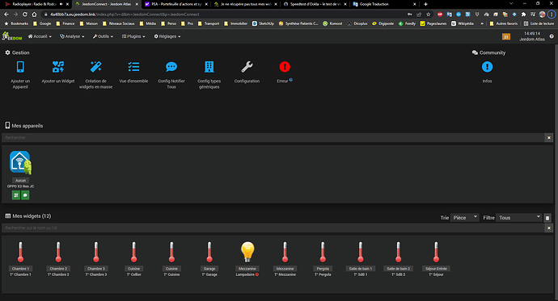Open Config types génériques building icon
The image size is (558, 301).
209,67
